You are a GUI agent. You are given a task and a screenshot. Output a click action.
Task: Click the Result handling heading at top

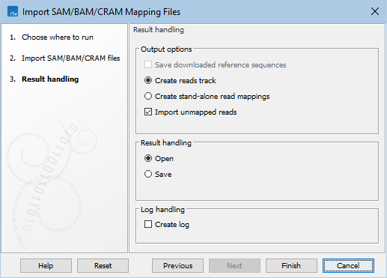[159, 30]
